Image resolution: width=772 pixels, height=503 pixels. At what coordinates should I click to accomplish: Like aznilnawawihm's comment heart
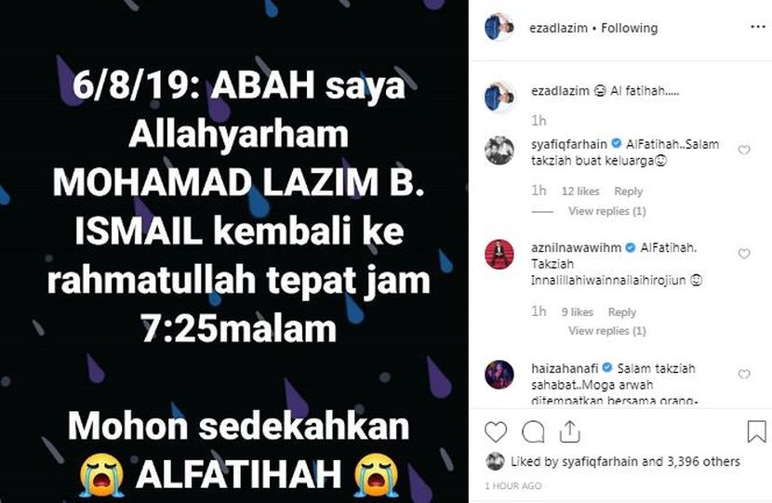pos(744,254)
